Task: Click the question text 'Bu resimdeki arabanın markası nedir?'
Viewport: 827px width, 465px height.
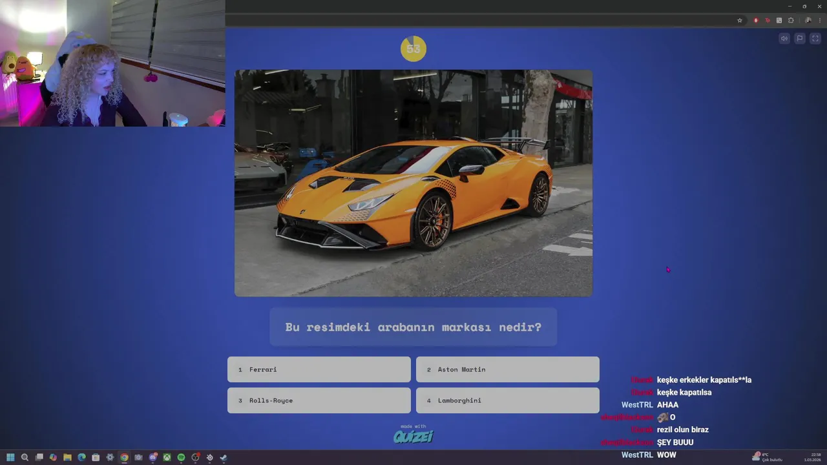Action: coord(413,327)
